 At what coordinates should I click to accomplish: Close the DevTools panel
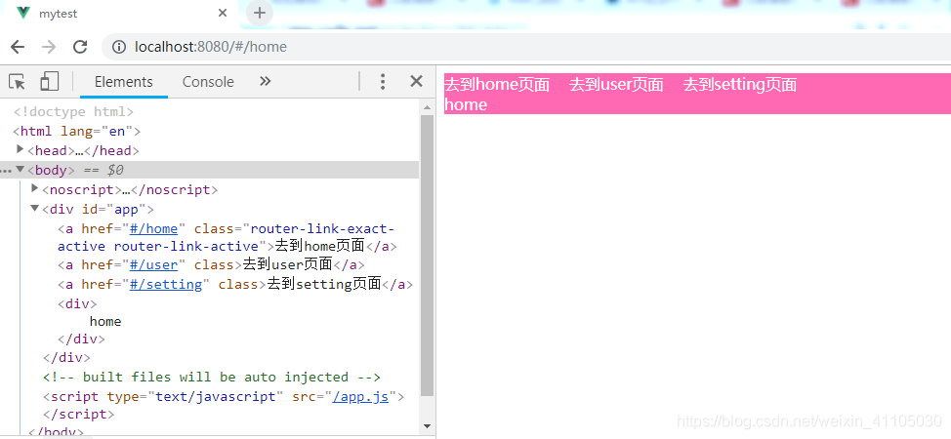(x=416, y=81)
